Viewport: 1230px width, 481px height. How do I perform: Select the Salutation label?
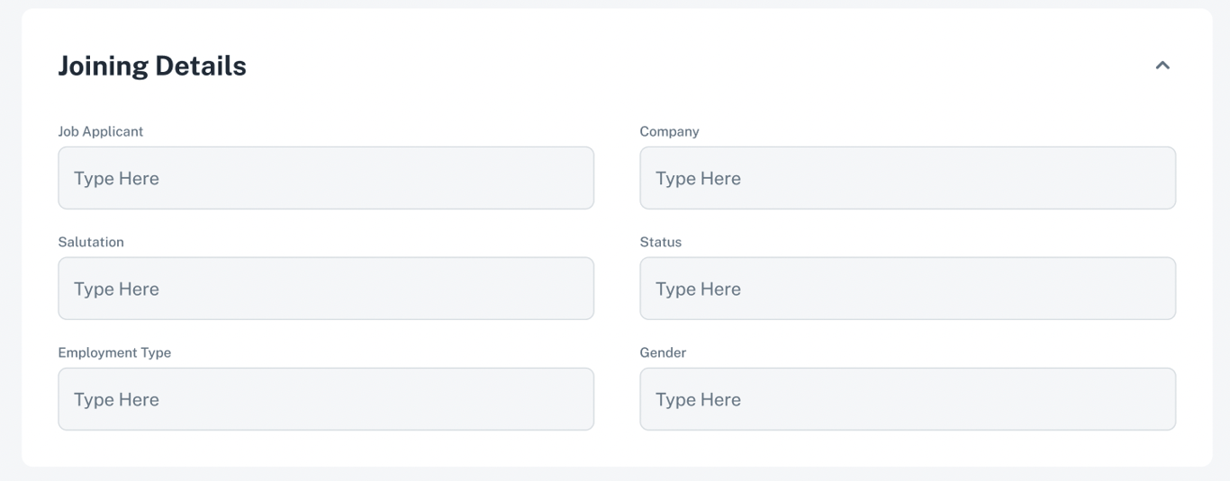click(91, 242)
